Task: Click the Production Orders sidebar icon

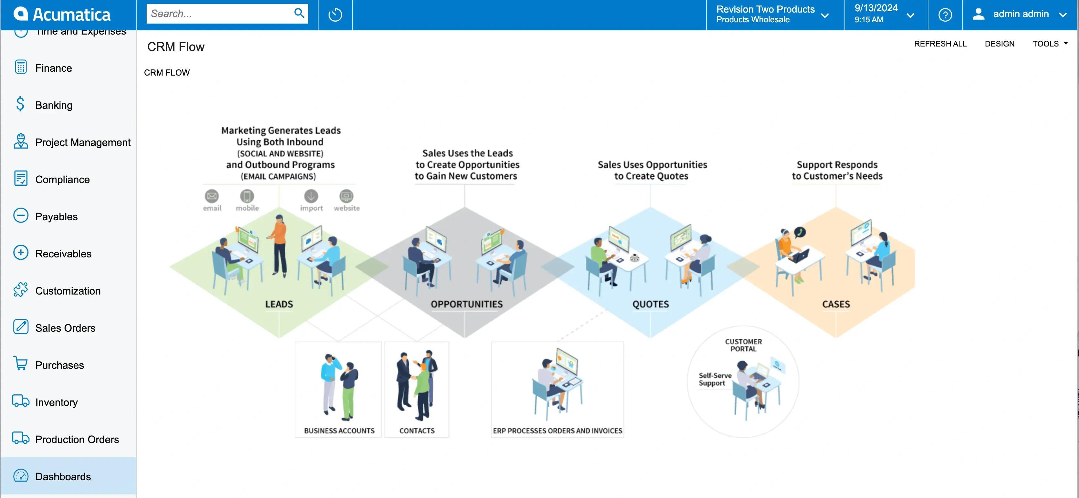Action: click(x=20, y=439)
